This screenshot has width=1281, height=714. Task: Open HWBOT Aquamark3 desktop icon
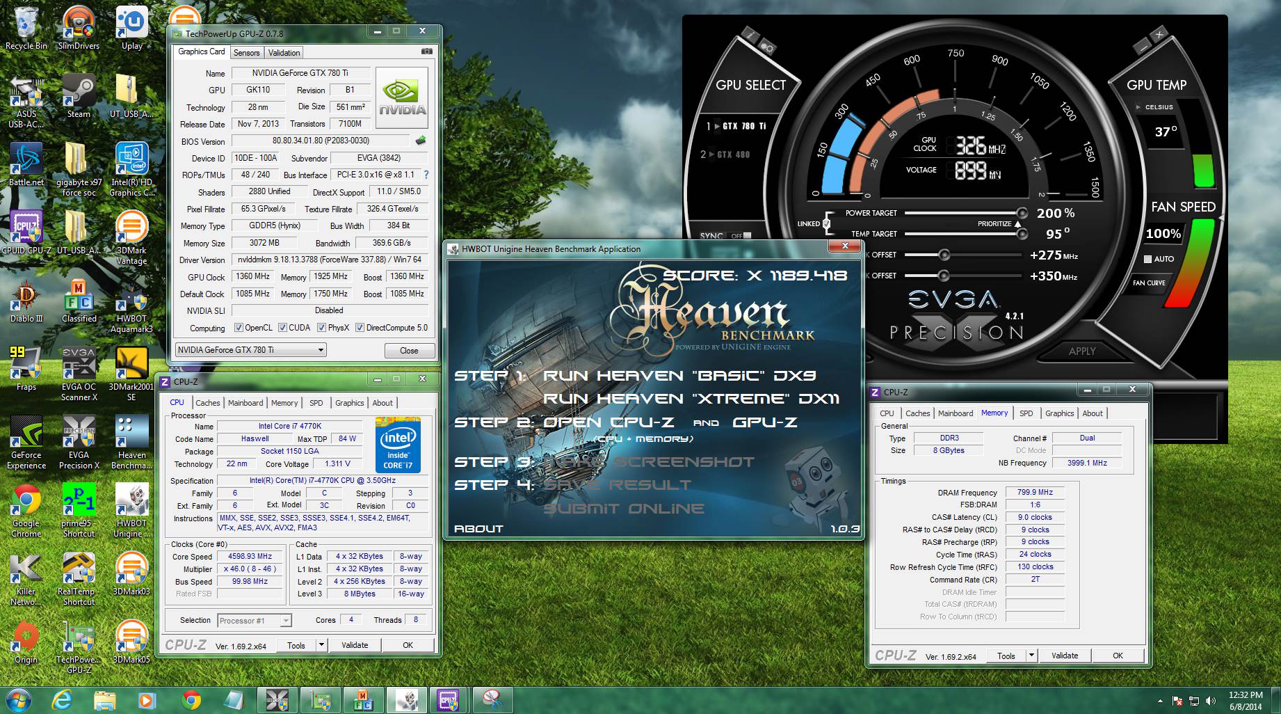tap(131, 306)
